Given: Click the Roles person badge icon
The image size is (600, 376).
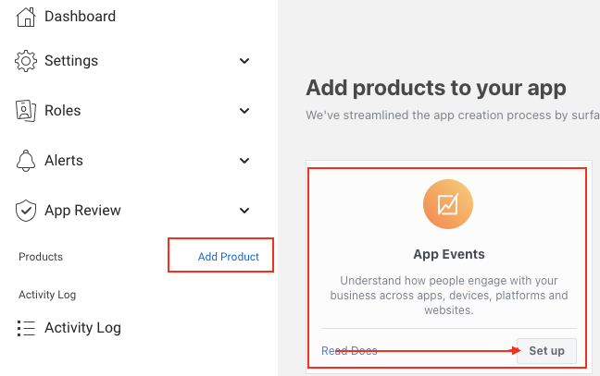Looking at the screenshot, I should [x=26, y=111].
